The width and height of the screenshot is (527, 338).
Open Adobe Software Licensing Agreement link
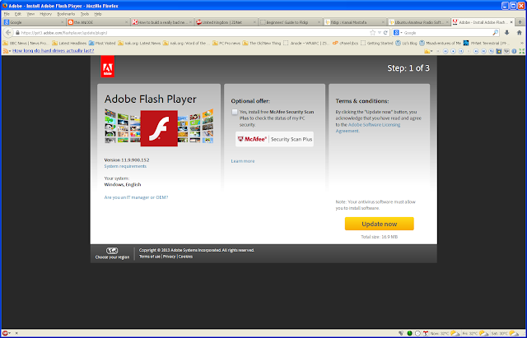(368, 127)
